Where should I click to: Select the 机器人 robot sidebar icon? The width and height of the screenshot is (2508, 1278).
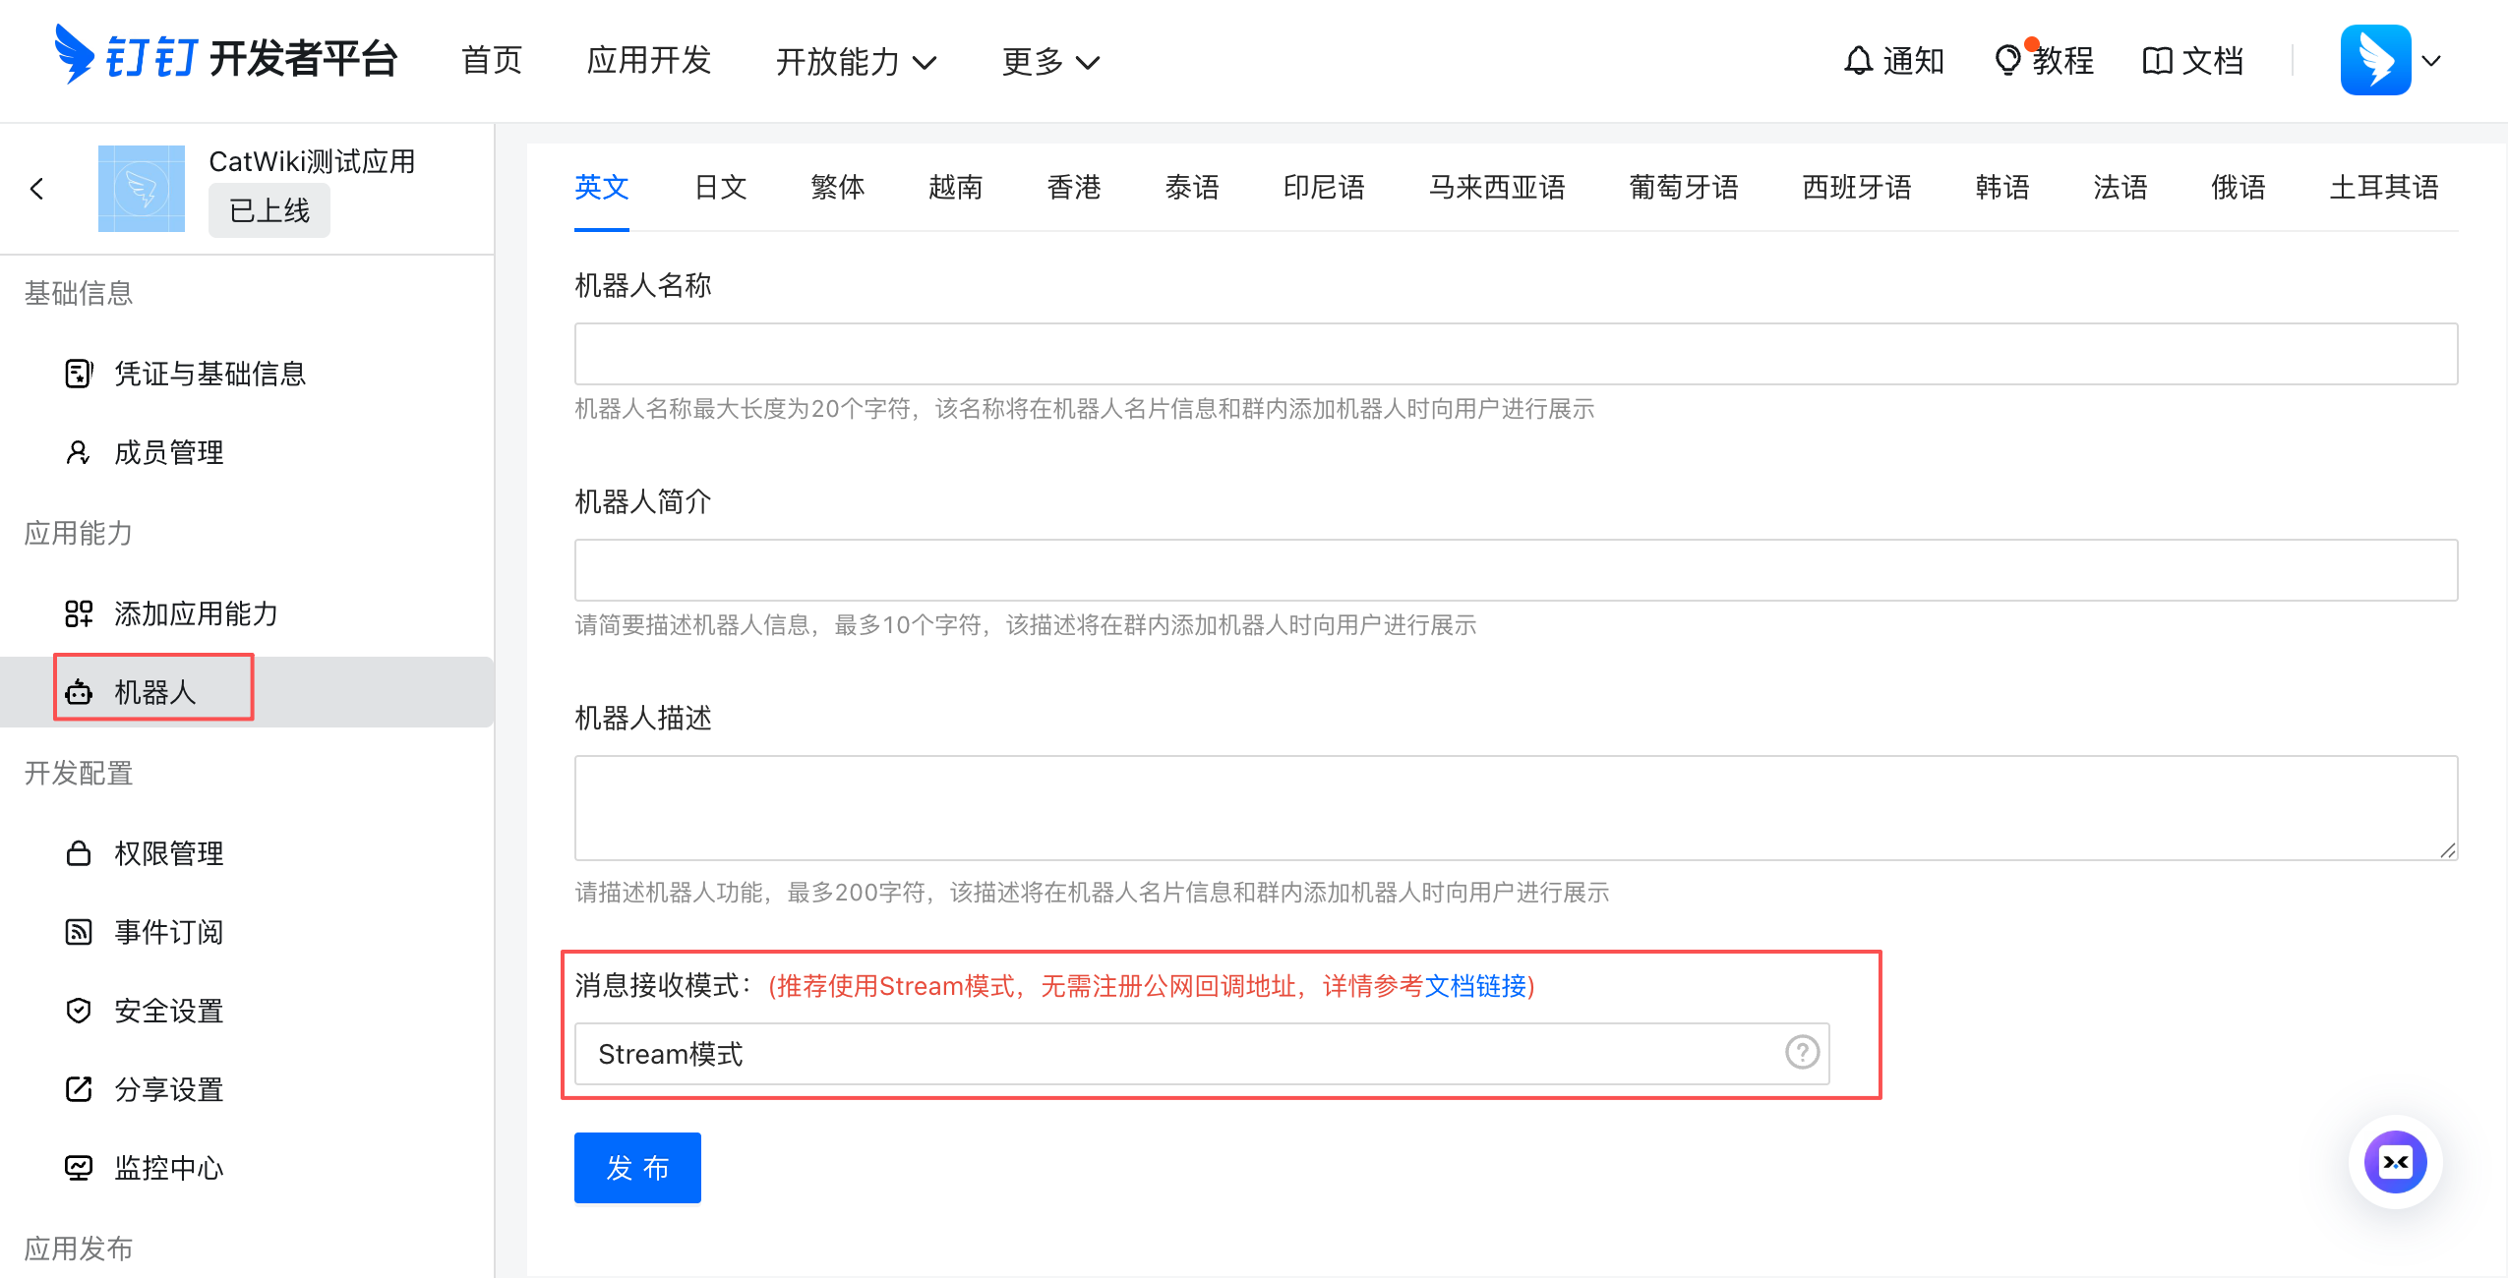(x=79, y=691)
